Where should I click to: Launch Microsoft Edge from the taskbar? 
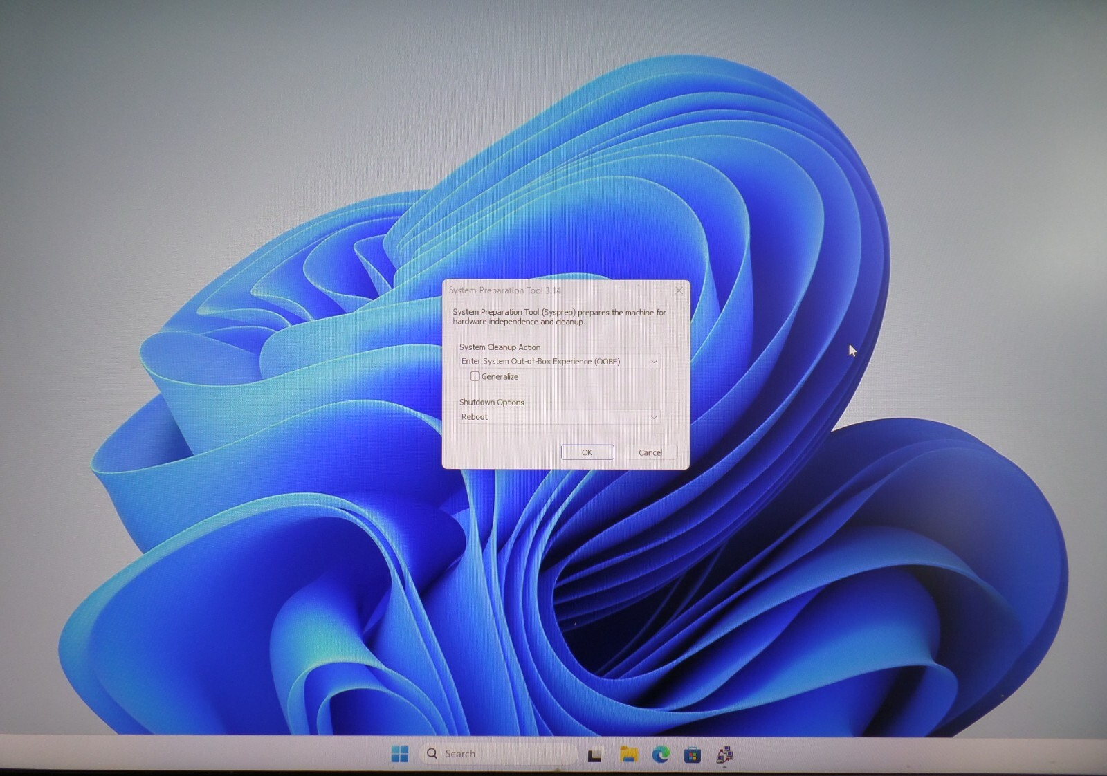(x=661, y=755)
